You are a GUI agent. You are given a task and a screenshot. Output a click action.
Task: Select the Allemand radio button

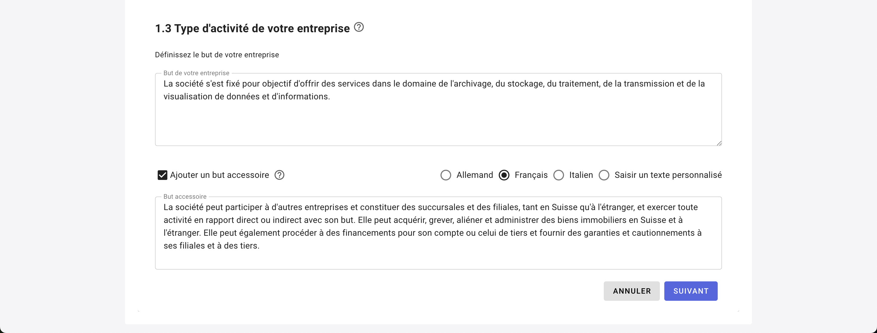[x=446, y=175]
